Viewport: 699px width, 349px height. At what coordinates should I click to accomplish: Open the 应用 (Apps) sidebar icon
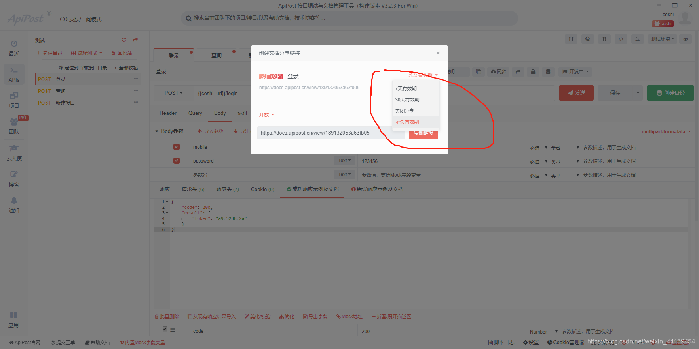(x=13, y=320)
